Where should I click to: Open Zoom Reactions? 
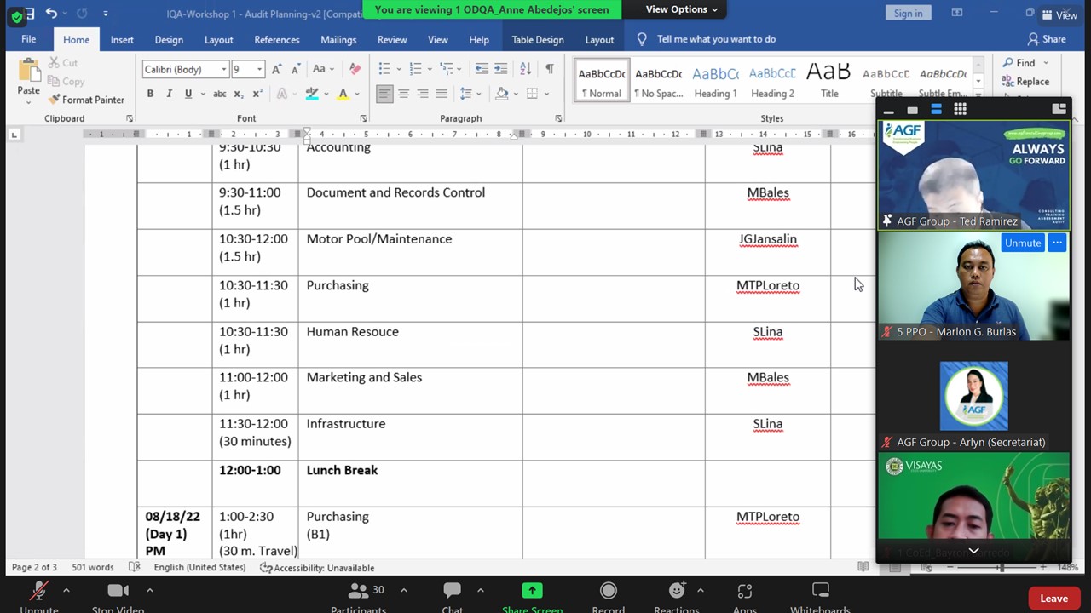click(x=677, y=595)
